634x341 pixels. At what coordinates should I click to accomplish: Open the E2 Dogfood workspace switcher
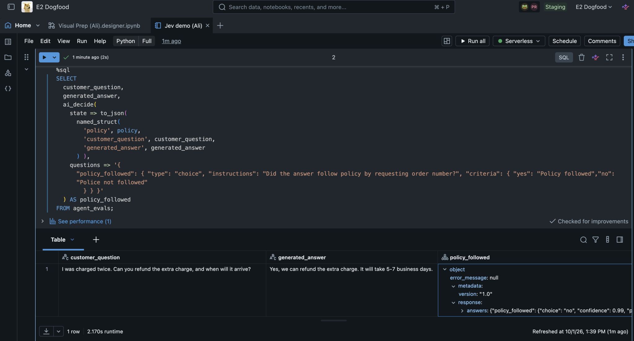click(x=593, y=7)
